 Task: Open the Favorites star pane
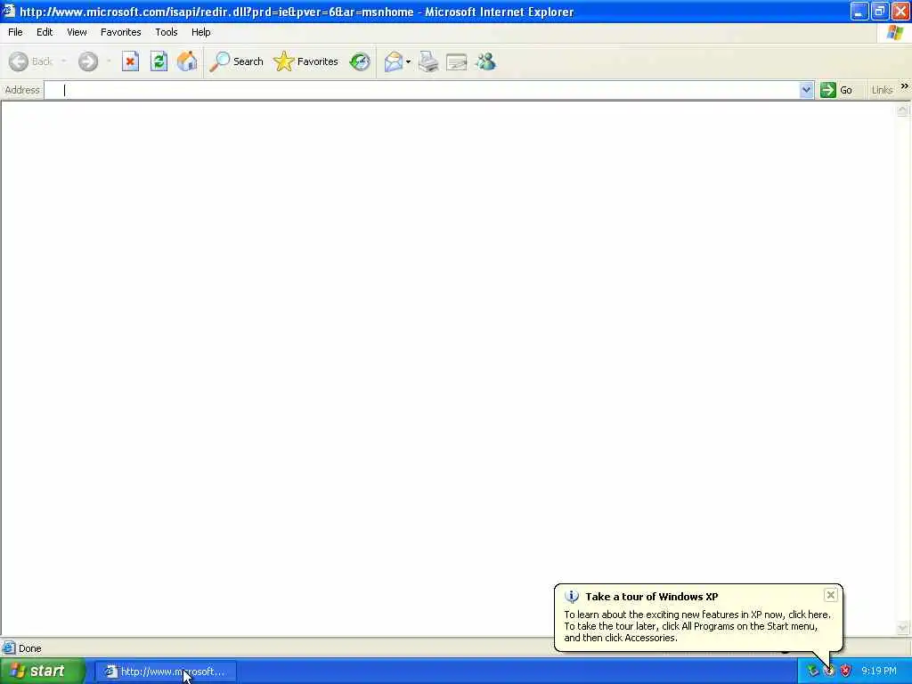(x=306, y=61)
